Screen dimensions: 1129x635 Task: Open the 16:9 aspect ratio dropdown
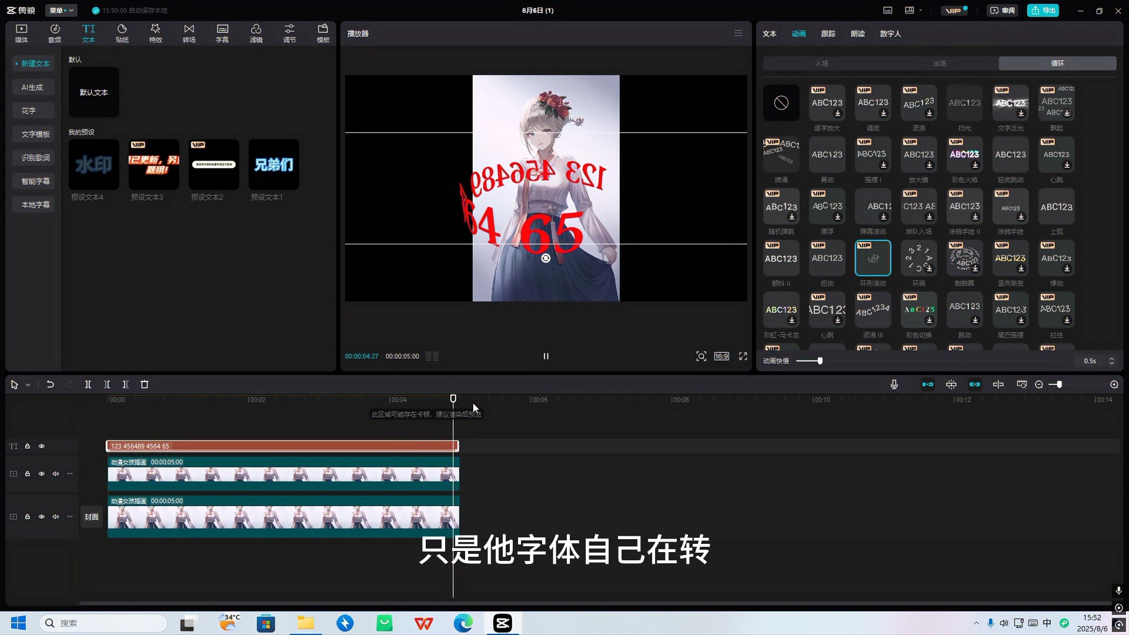coord(722,356)
